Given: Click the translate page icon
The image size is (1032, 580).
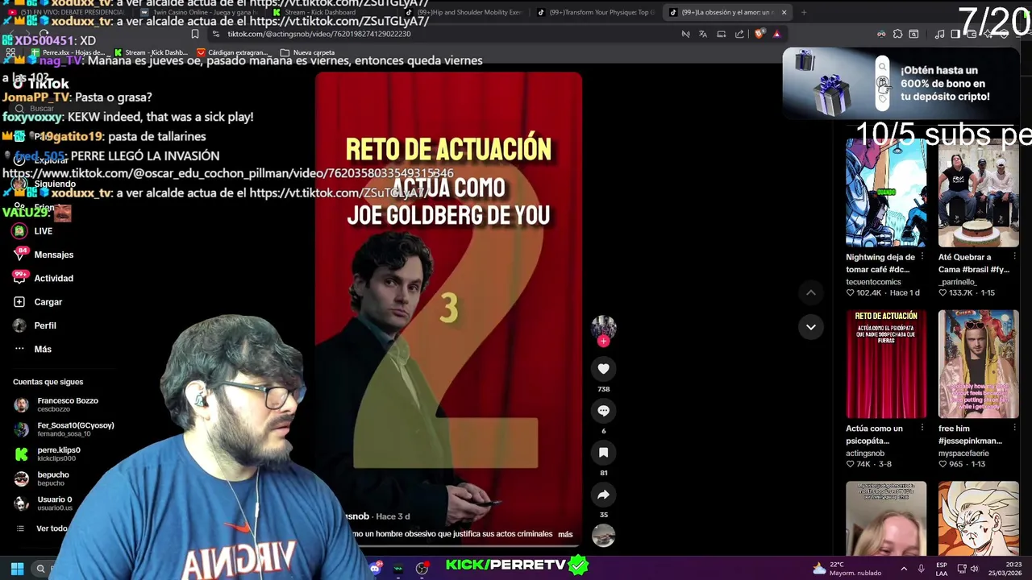Looking at the screenshot, I should point(703,34).
